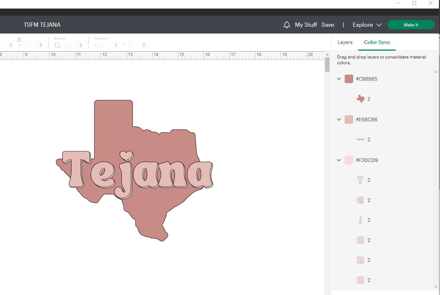This screenshot has width=440, height=295.
Task: Open My Stuff
Action: click(306, 25)
